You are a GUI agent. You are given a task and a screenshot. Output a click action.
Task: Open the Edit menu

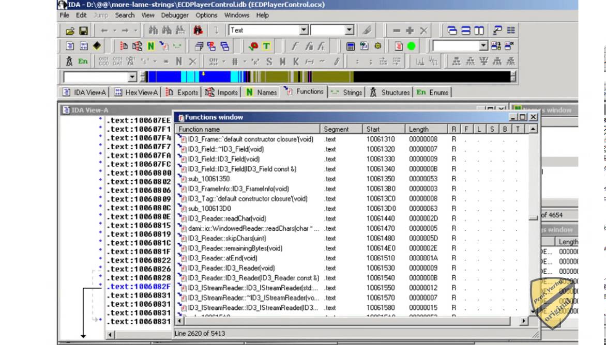pyautogui.click(x=81, y=15)
